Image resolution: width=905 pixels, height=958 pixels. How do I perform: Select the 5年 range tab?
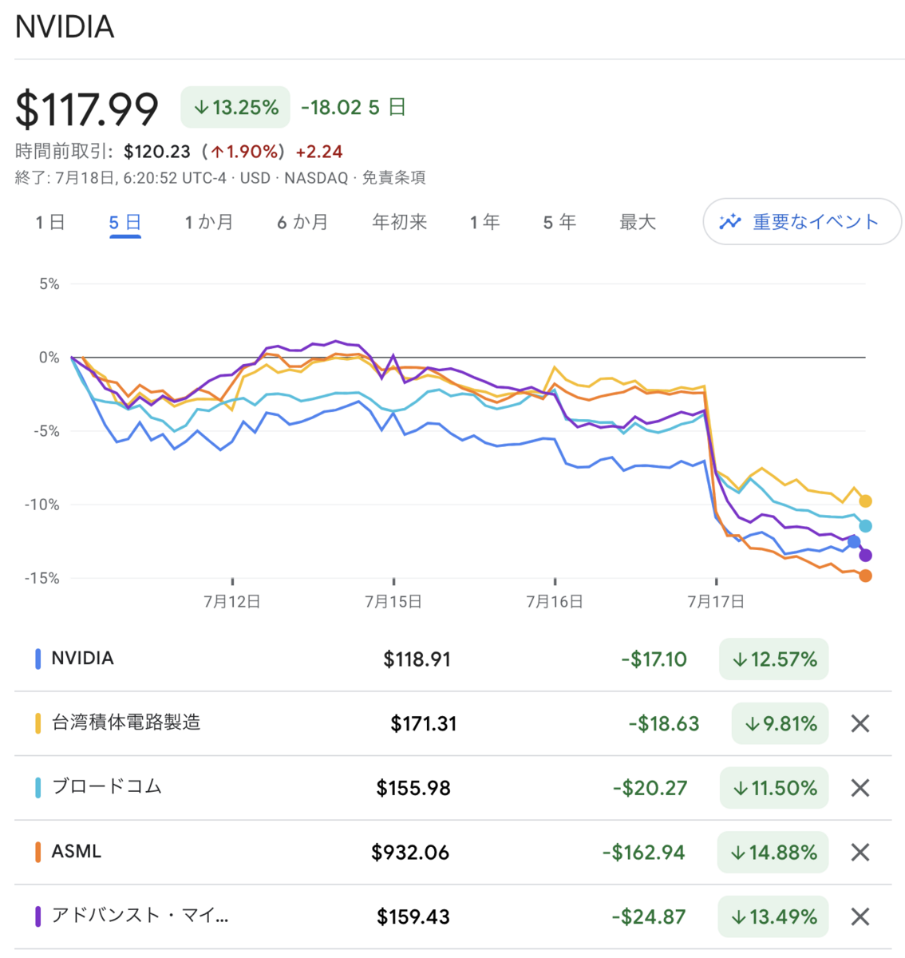tap(559, 222)
